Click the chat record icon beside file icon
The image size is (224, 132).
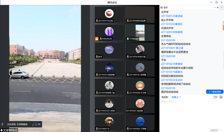coord(221,97)
